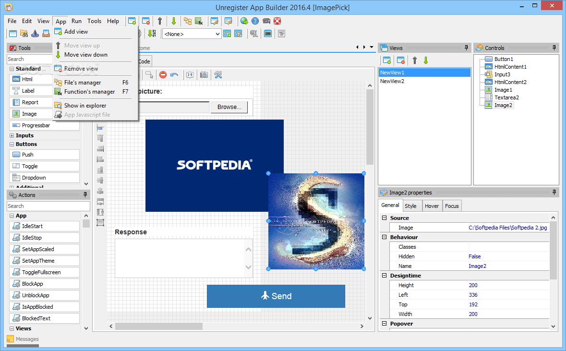This screenshot has height=351, width=566.
Task: Select the Toggle button tool
Action: click(x=44, y=166)
